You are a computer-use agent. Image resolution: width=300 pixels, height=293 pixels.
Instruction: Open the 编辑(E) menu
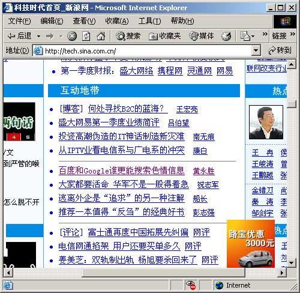pos(52,21)
